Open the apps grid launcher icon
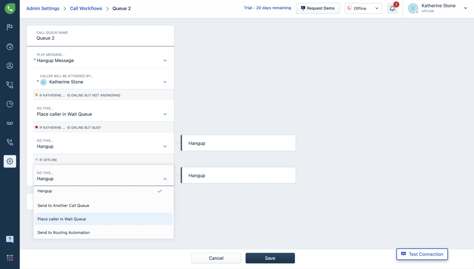Image resolution: width=474 pixels, height=269 pixels. point(10,257)
